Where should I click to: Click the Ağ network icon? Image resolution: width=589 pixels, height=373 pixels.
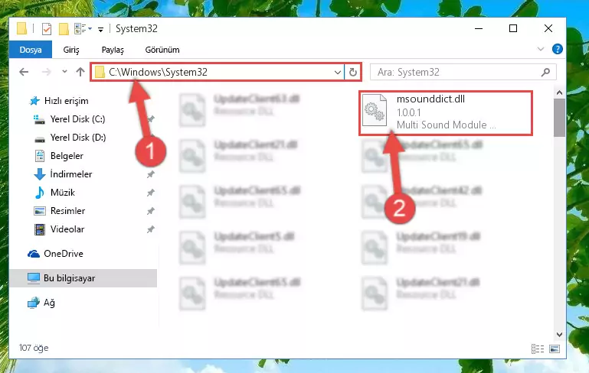(x=34, y=302)
